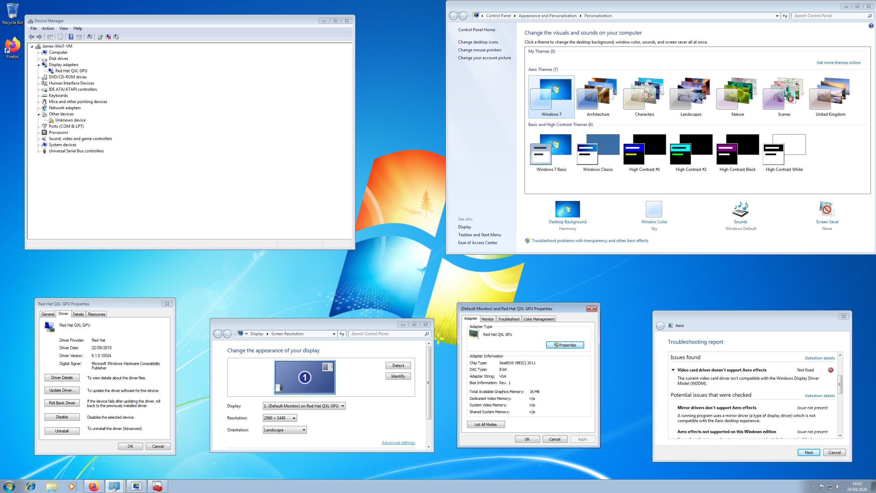Screen dimensions: 876x493
Task: Switch to Color Management tab
Action: pos(539,319)
